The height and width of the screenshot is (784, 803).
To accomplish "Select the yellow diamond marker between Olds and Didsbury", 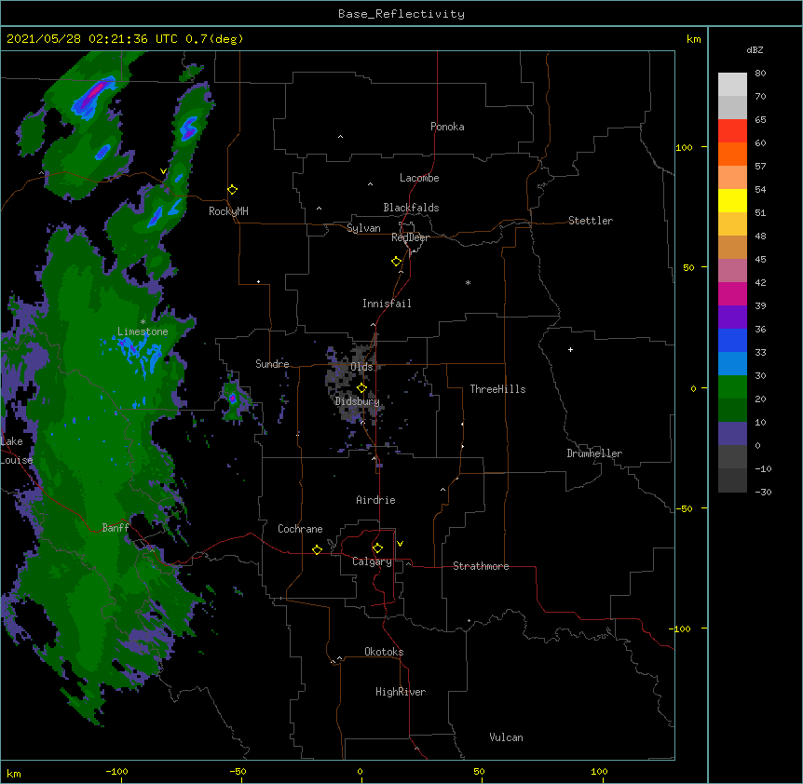I will point(361,387).
